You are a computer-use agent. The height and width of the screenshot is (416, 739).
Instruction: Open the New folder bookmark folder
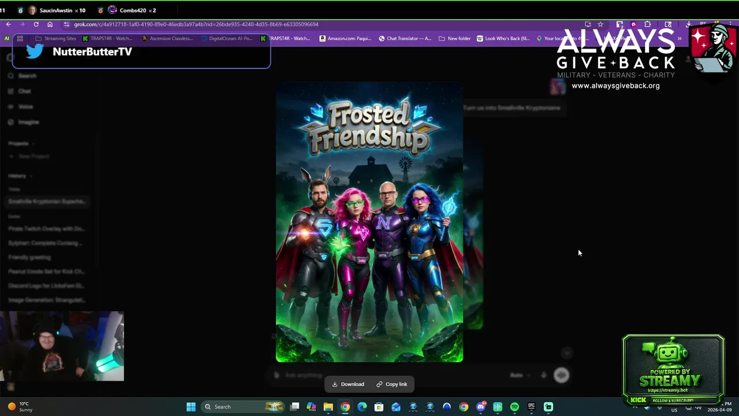(455, 39)
